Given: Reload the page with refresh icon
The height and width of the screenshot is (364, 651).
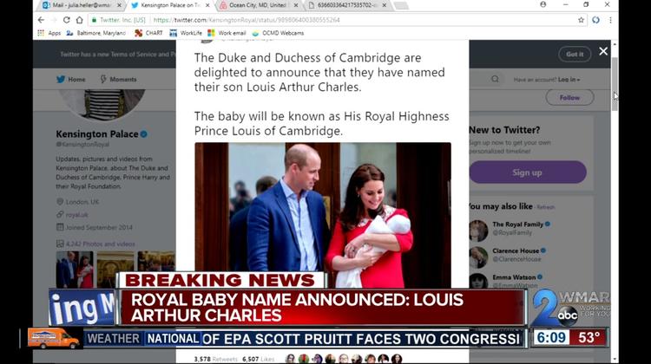Looking at the screenshot, I should pyautogui.click(x=67, y=20).
